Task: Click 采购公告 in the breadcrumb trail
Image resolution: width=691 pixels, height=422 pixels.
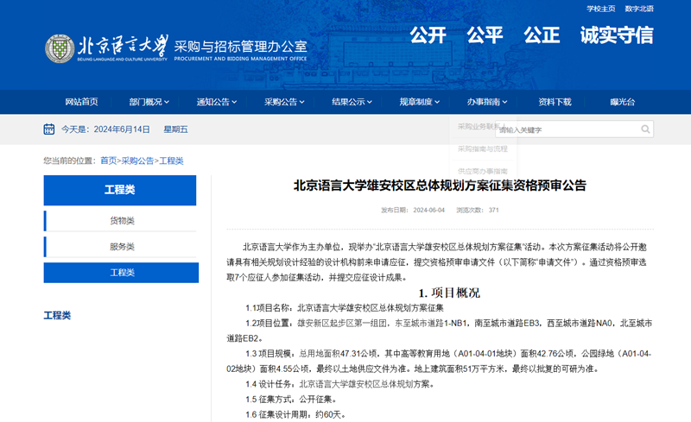Action: click(137, 161)
